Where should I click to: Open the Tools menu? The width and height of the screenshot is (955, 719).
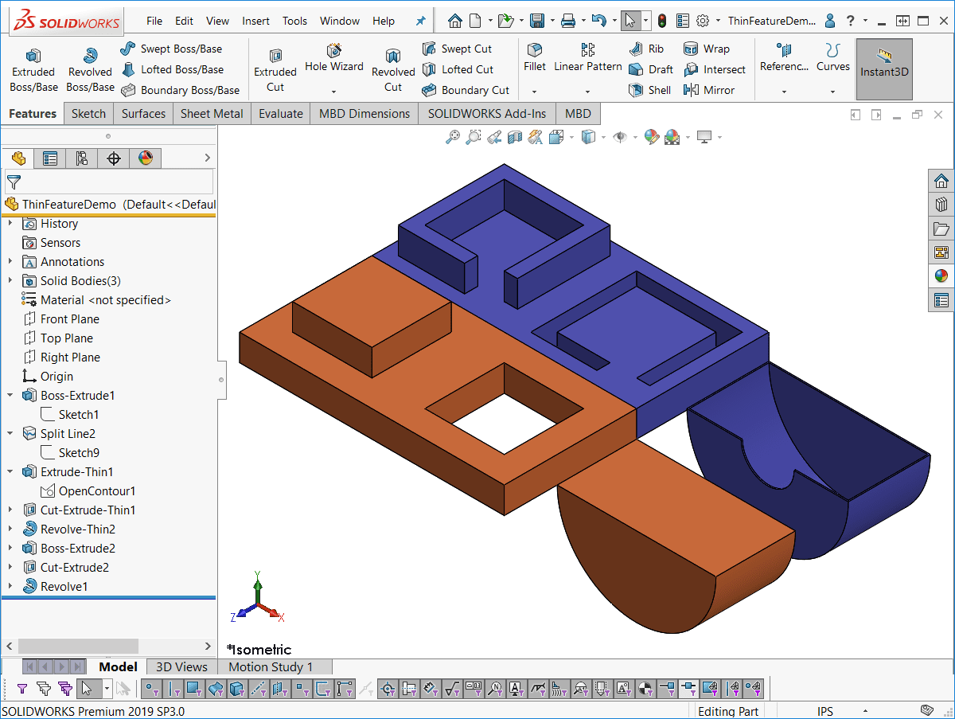[x=294, y=21]
